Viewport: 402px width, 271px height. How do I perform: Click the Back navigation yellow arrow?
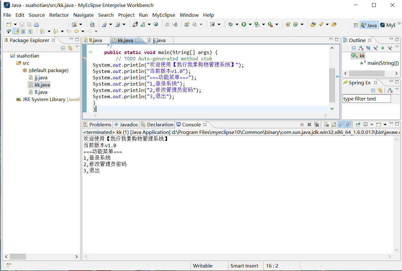click(76, 31)
